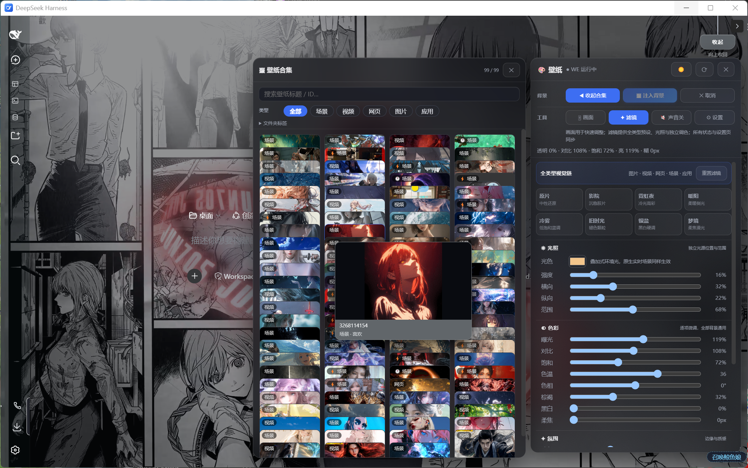Click the sun icon button in wallpaper panel

681,69
